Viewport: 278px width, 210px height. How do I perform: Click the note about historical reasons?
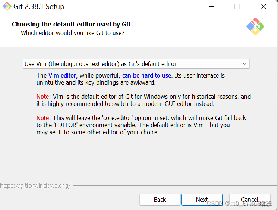point(143,100)
